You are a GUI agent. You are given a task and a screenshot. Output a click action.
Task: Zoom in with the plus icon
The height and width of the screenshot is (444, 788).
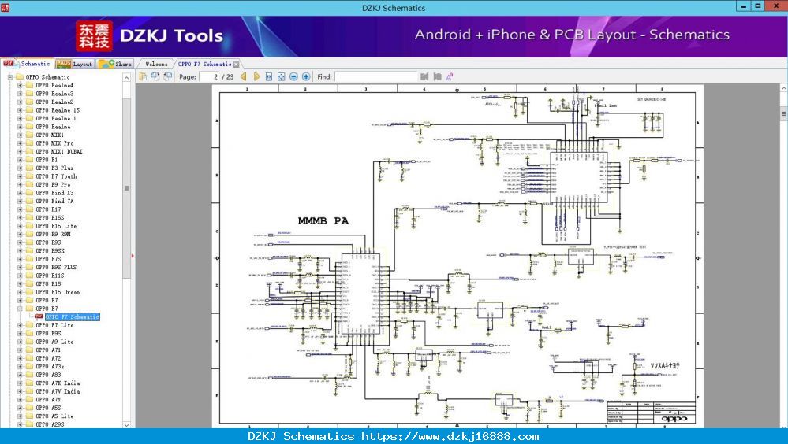(306, 77)
